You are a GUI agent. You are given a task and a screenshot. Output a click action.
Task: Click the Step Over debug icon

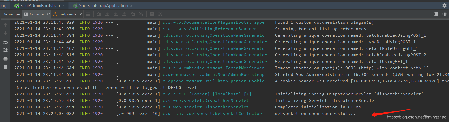99,14
